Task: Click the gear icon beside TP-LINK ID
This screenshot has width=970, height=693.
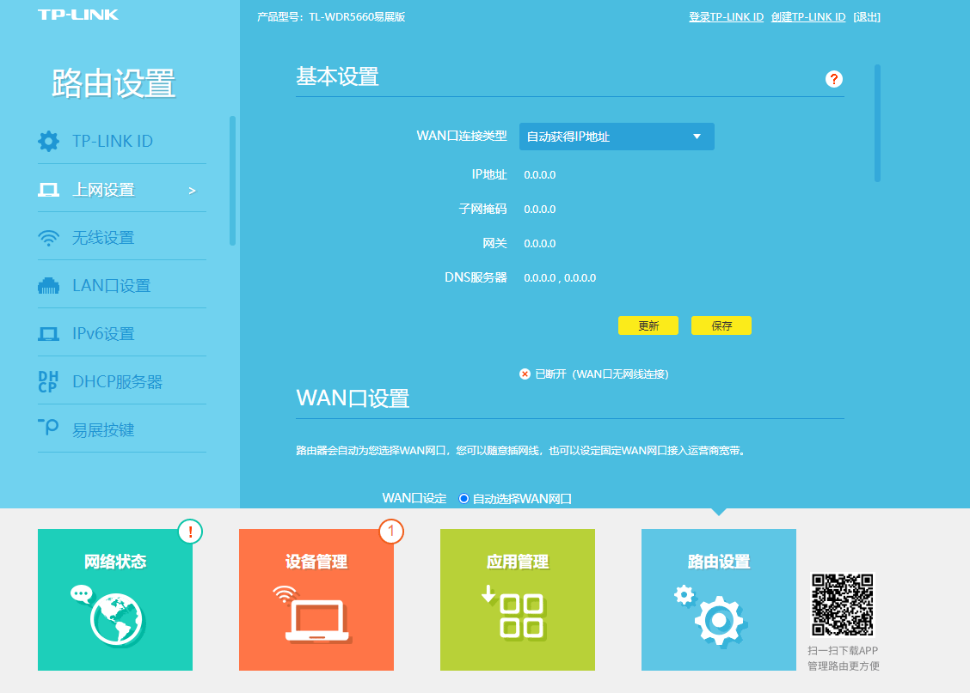Action: (49, 141)
